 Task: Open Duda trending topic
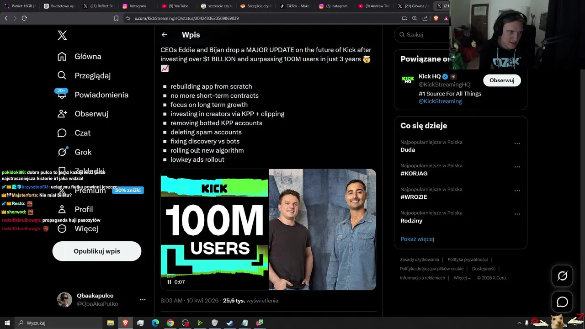(x=408, y=150)
